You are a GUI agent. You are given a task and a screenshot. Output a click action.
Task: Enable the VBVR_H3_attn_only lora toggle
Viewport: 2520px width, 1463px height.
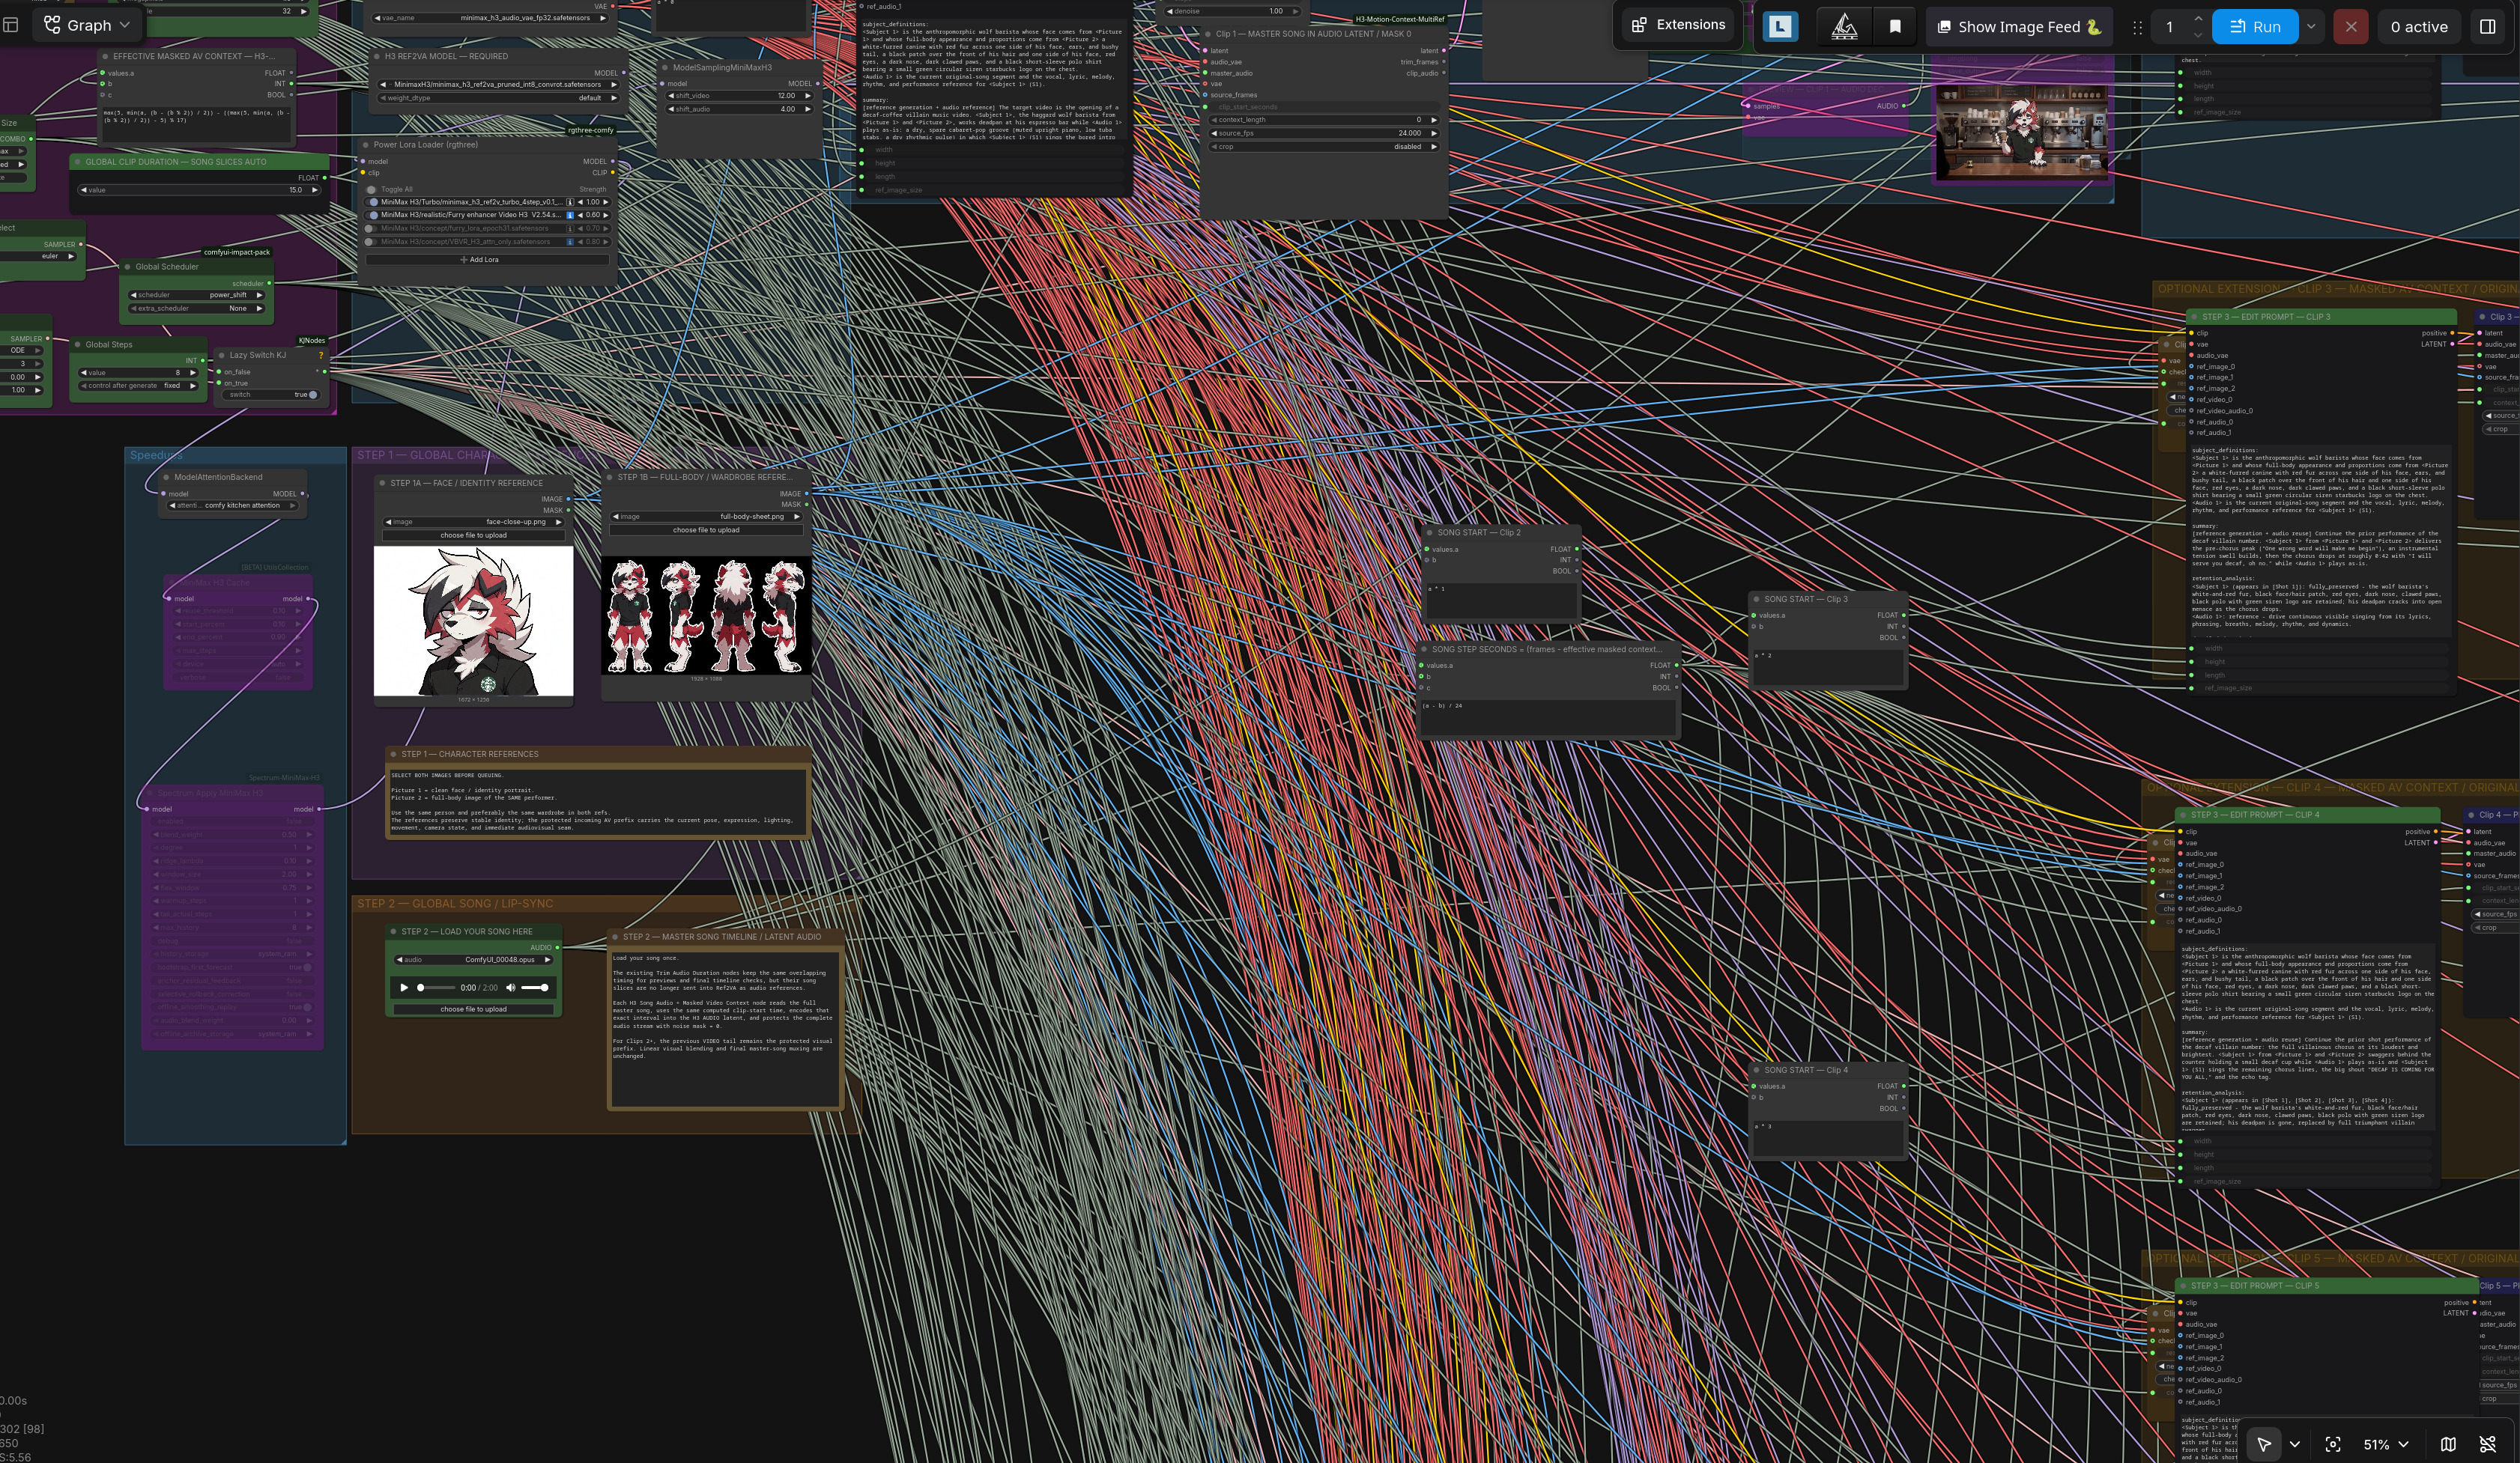click(371, 241)
